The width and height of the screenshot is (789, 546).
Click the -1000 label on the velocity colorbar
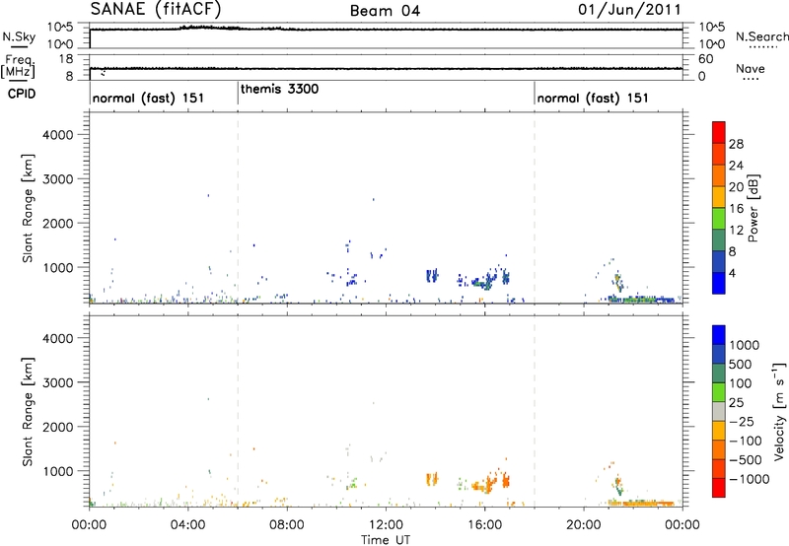point(749,479)
